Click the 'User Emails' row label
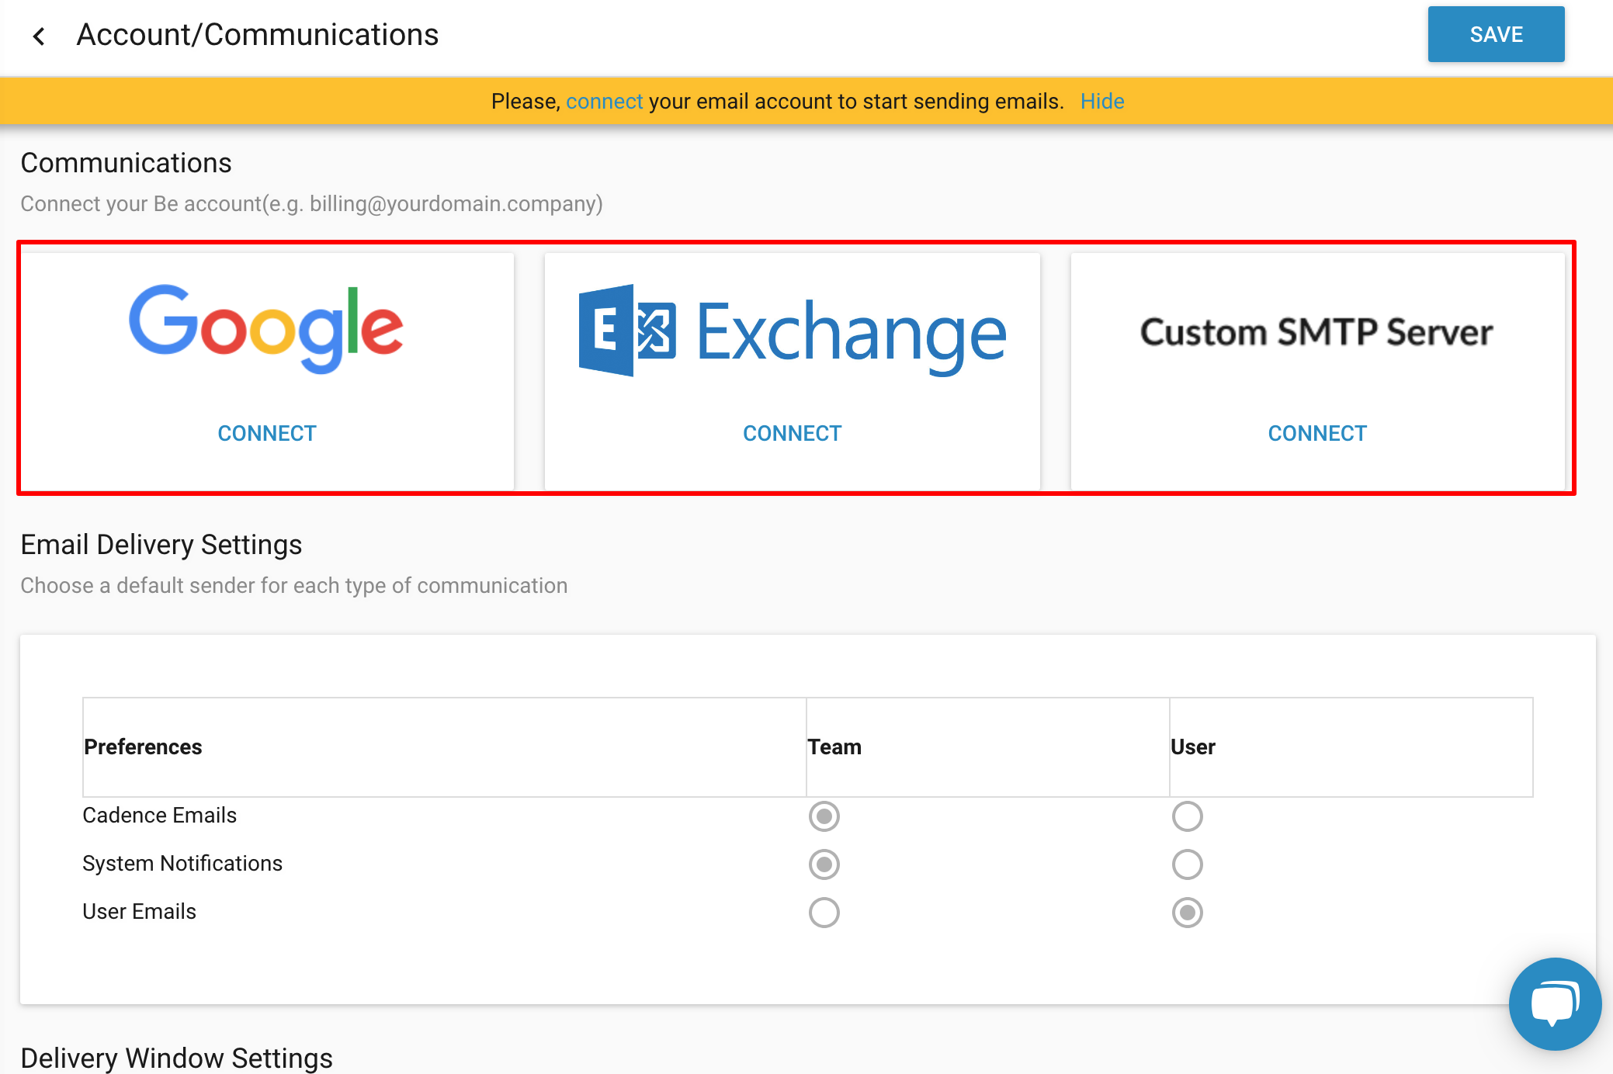 click(x=140, y=912)
